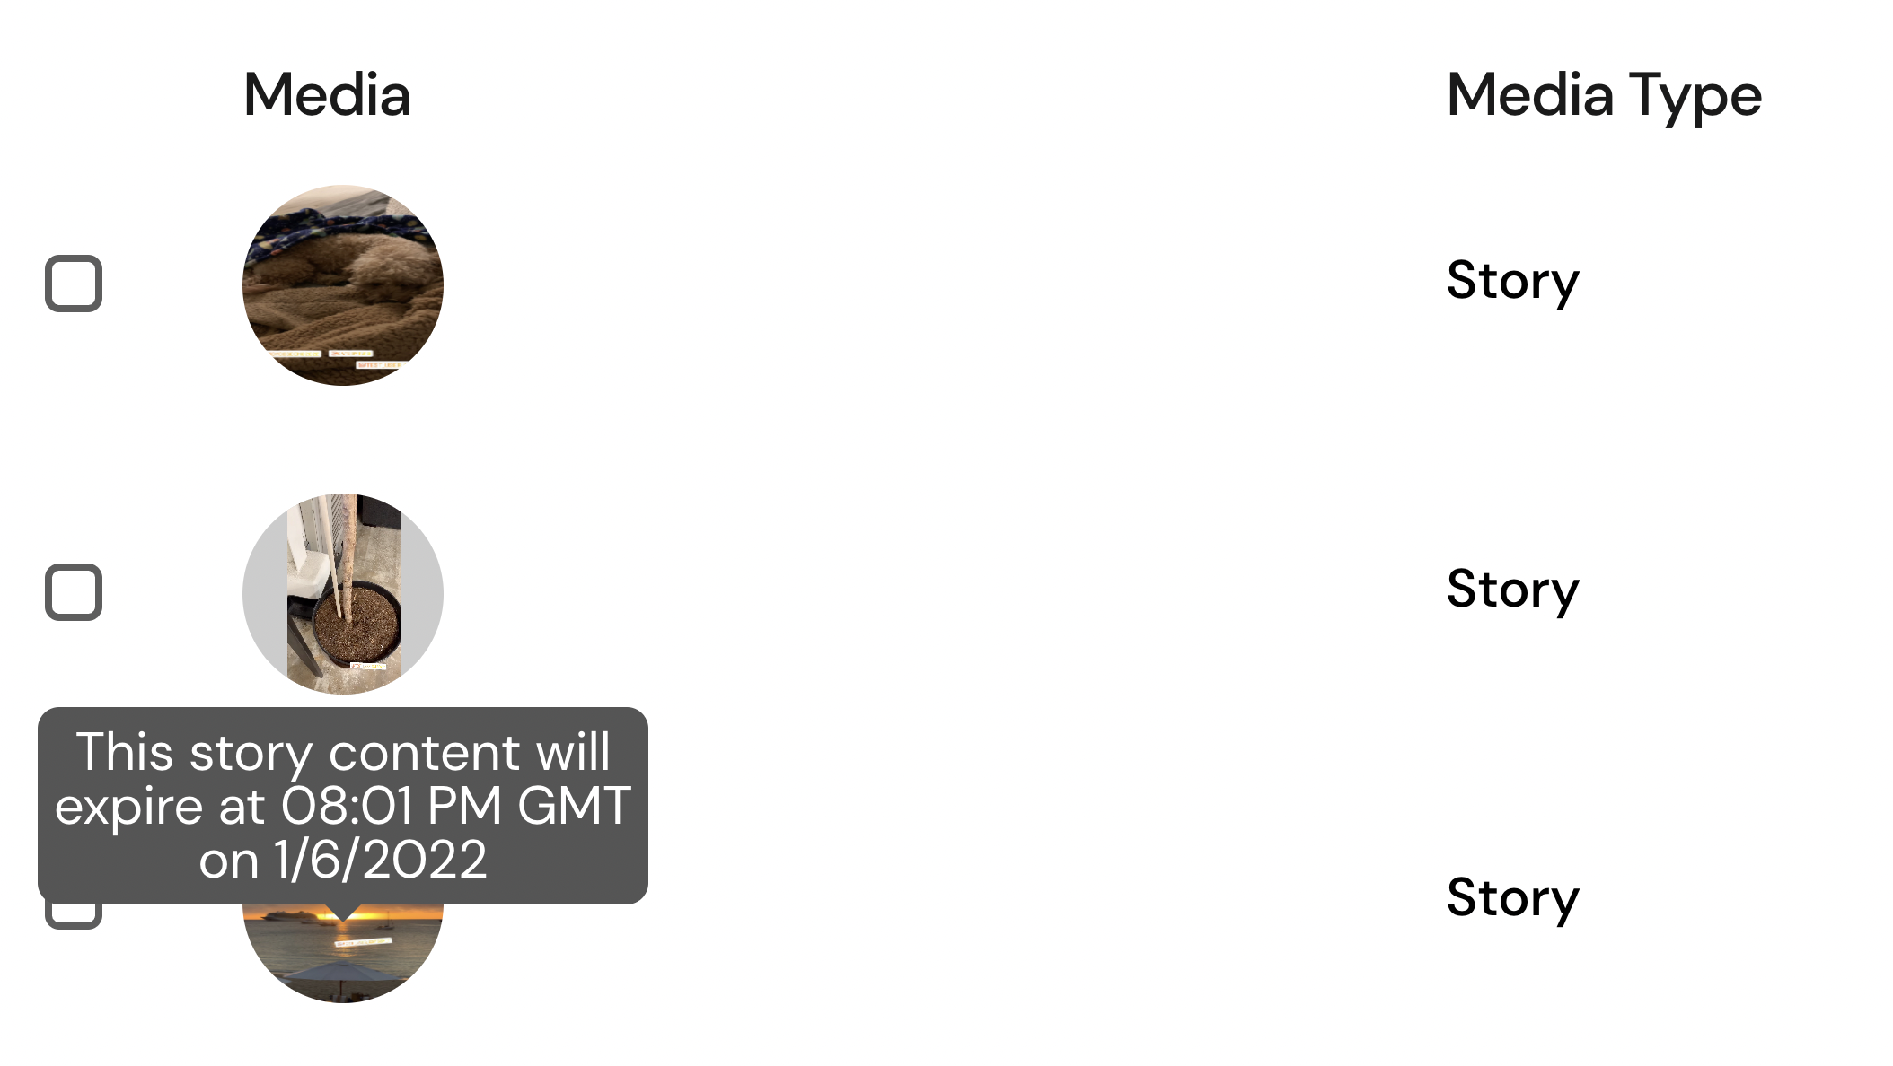1893x1066 pixels.
Task: Open the potted plant story thumbnail
Action: click(x=343, y=594)
